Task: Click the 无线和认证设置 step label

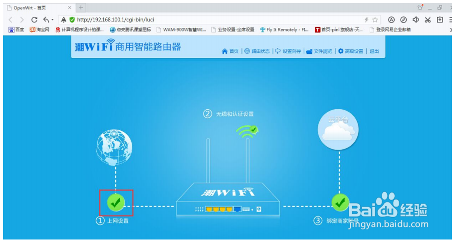Action: coord(235,114)
